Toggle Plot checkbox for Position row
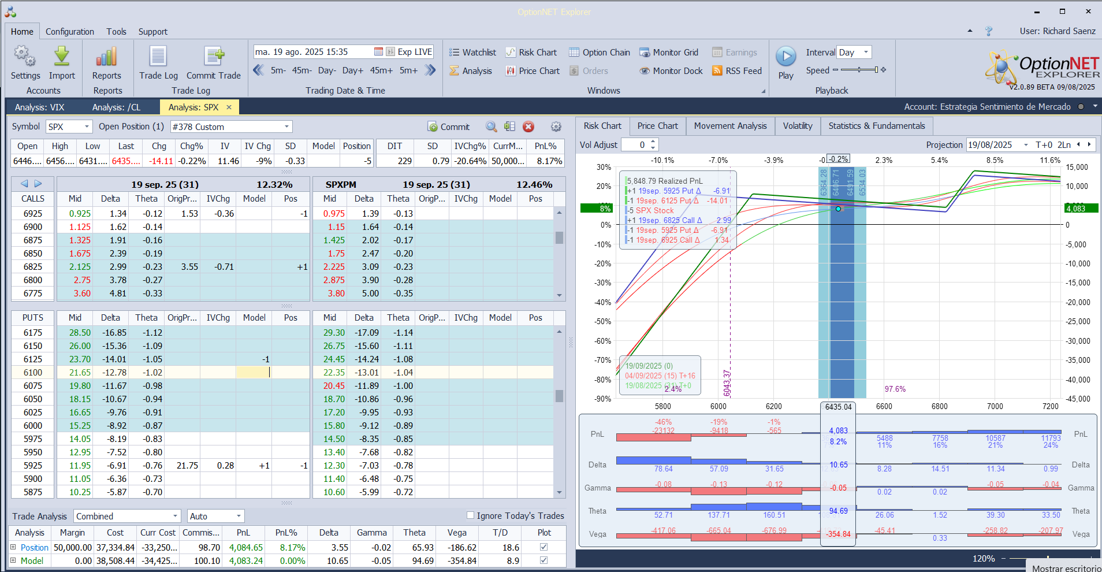The width and height of the screenshot is (1102, 572). click(x=543, y=547)
